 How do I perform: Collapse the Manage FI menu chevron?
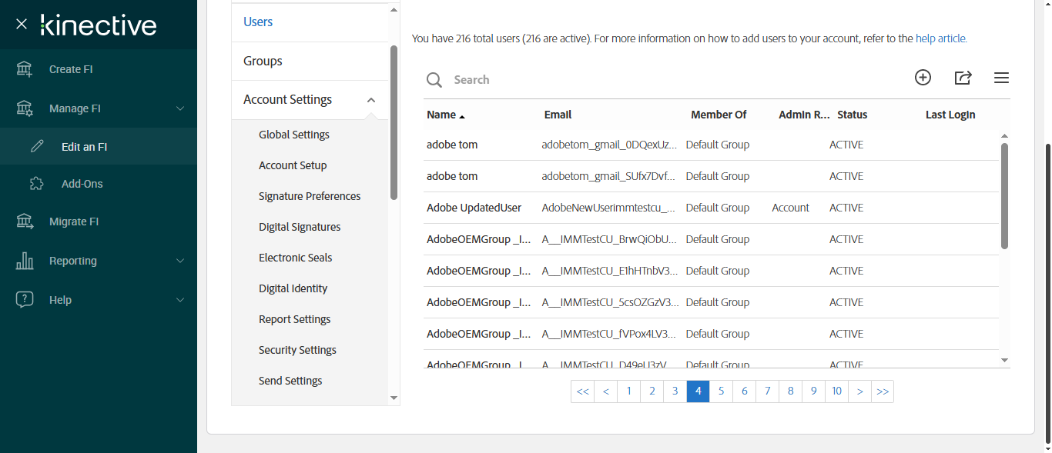click(x=180, y=108)
